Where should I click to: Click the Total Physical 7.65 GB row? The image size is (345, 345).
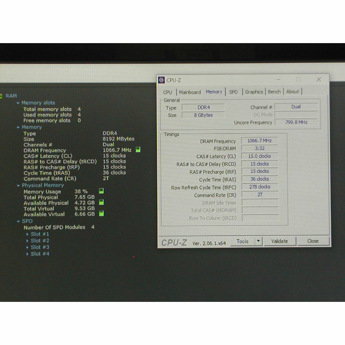tap(59, 197)
